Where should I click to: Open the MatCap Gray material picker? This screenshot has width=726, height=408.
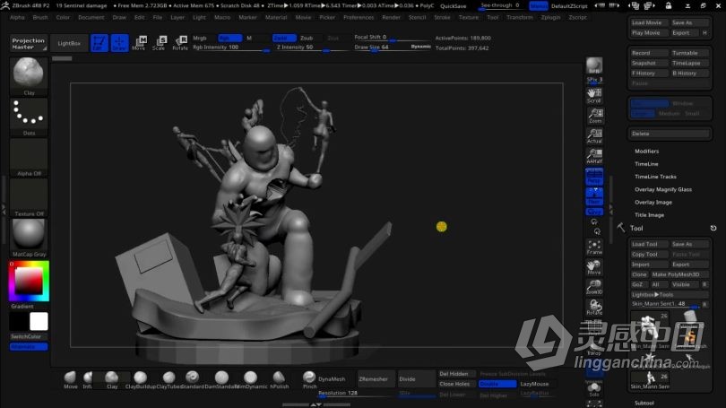point(29,238)
